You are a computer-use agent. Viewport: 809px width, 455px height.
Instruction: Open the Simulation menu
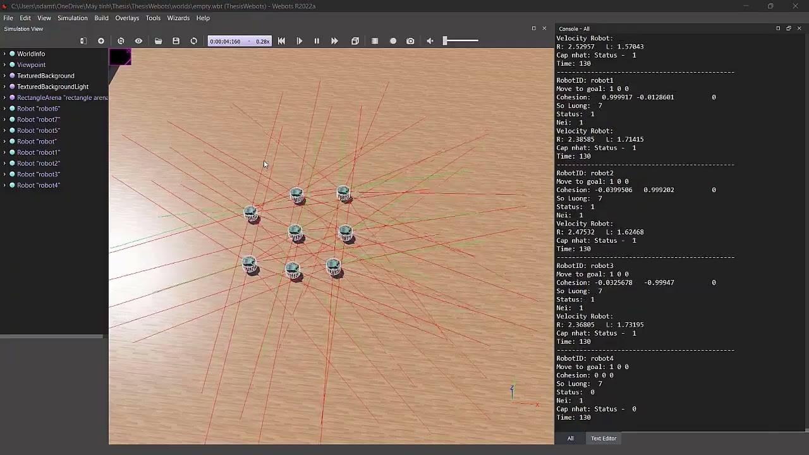coord(73,18)
